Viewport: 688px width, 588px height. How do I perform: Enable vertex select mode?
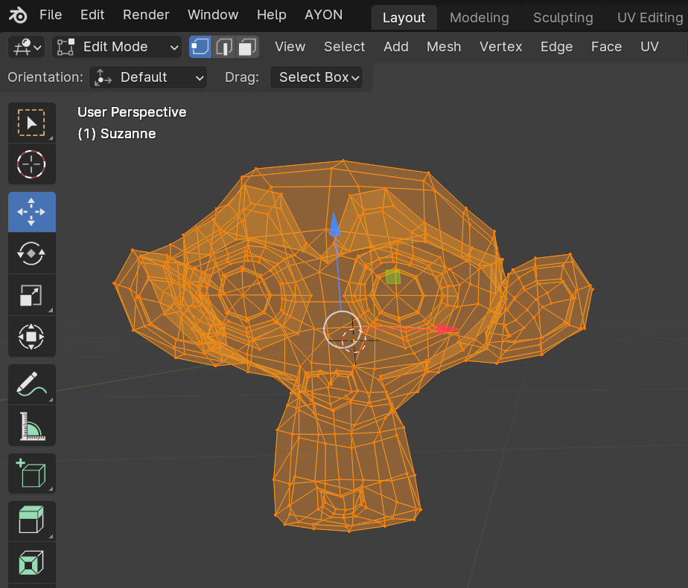tap(200, 47)
